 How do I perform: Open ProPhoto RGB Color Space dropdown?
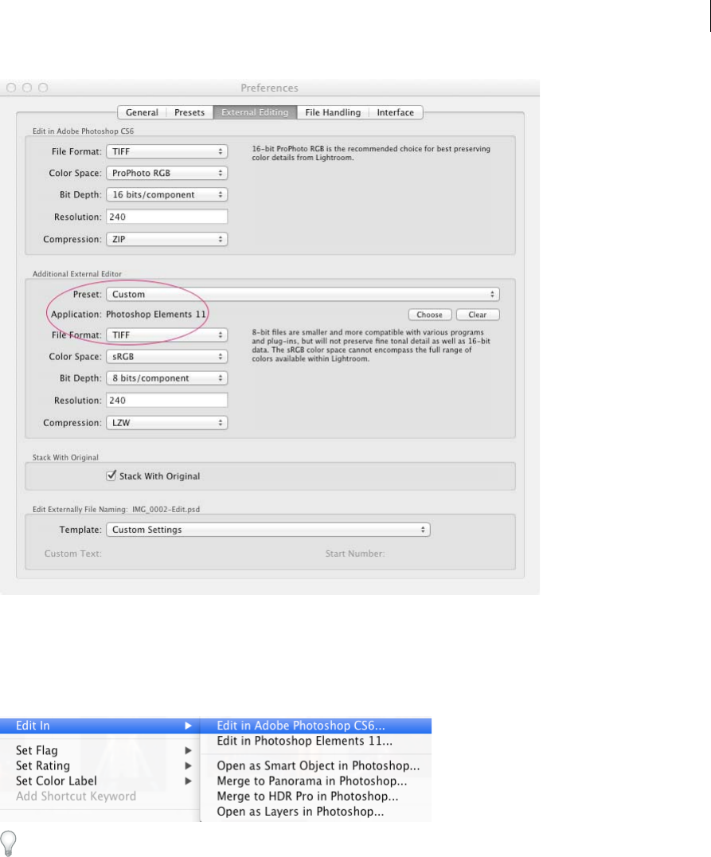166,173
